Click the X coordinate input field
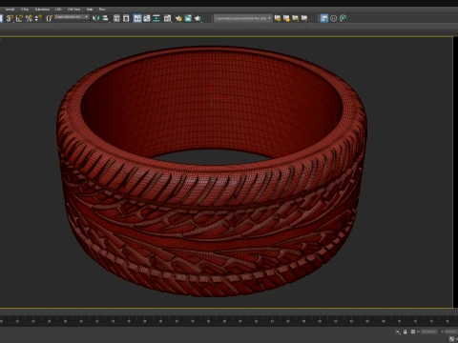The height and width of the screenshot is (343, 458). [429, 332]
